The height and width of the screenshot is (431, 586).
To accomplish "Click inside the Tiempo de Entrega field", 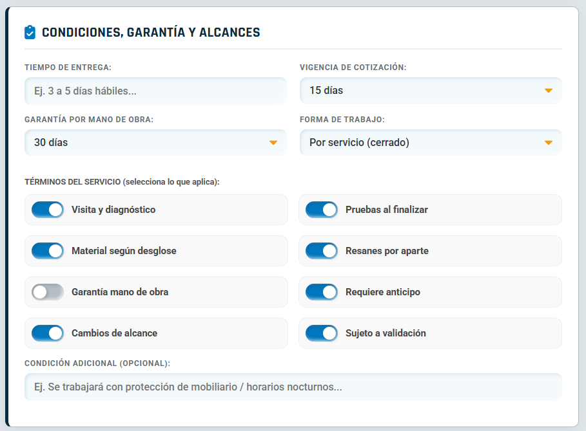I will [155, 91].
